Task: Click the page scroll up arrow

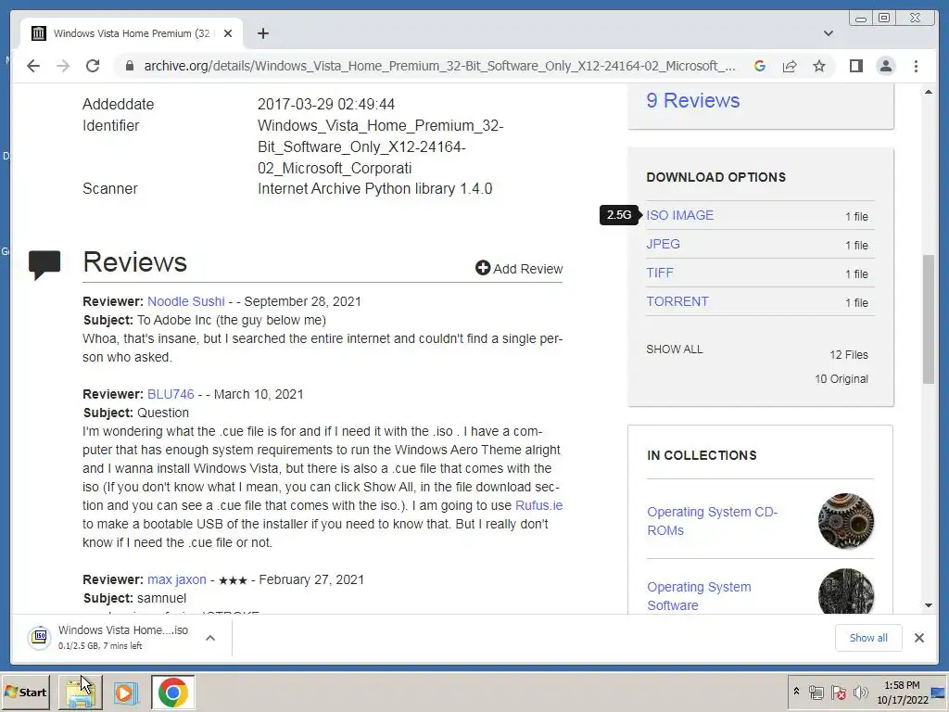Action: (x=929, y=92)
